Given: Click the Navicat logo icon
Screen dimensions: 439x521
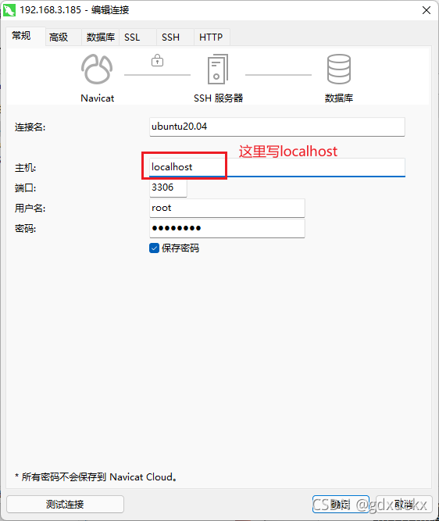Looking at the screenshot, I should (97, 70).
